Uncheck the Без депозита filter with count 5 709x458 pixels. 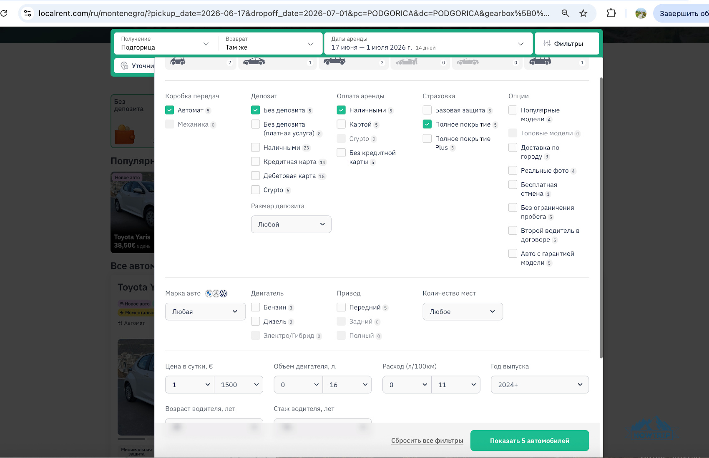(255, 110)
